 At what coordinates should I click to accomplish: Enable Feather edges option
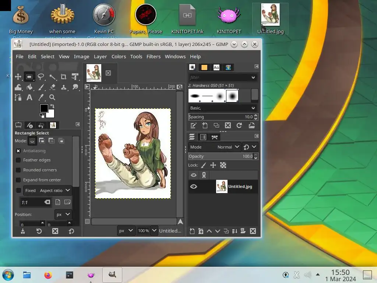pos(18,160)
